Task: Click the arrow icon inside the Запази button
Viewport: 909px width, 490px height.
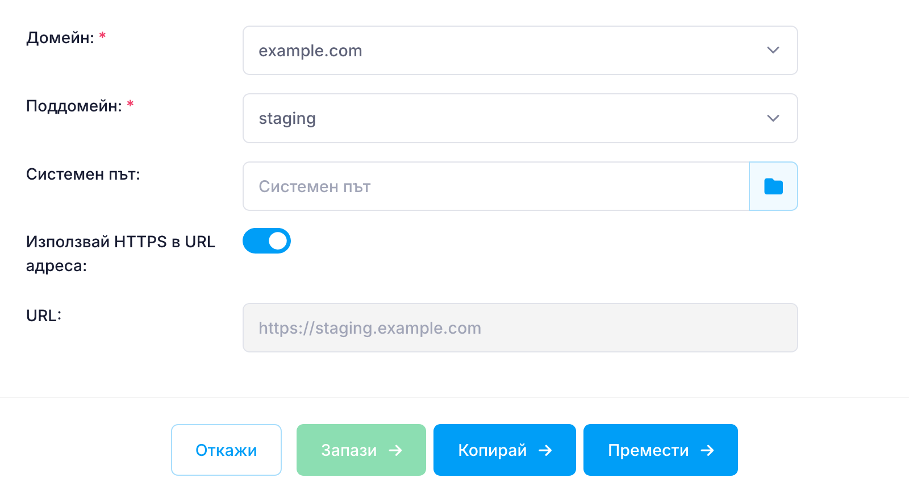Action: pos(398,450)
